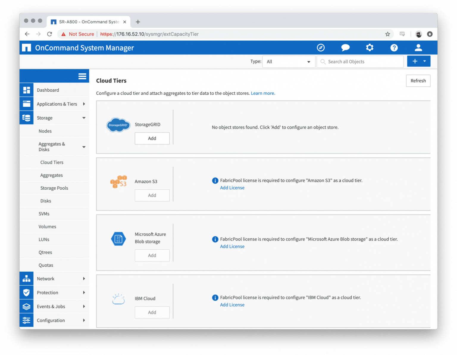Screen dimensions: 457x355
Task: Click the Storage sidebar icon
Action: click(26, 118)
